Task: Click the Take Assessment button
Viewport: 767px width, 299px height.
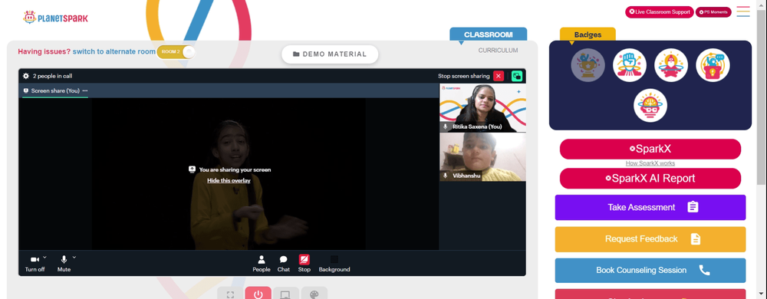Action: 650,208
